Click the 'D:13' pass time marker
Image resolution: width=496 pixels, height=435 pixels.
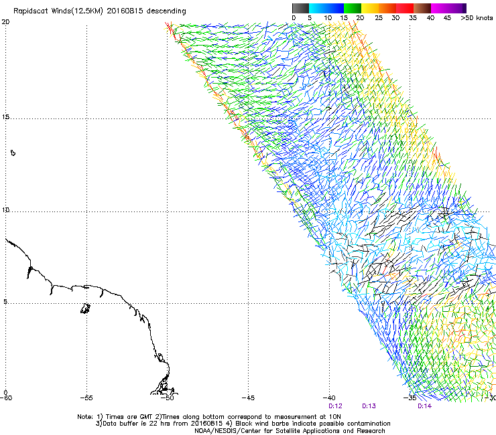coord(369,406)
